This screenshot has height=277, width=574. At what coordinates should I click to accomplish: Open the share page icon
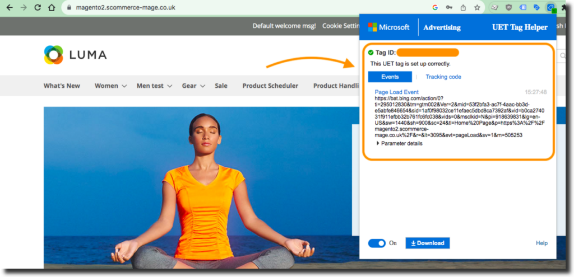463,8
